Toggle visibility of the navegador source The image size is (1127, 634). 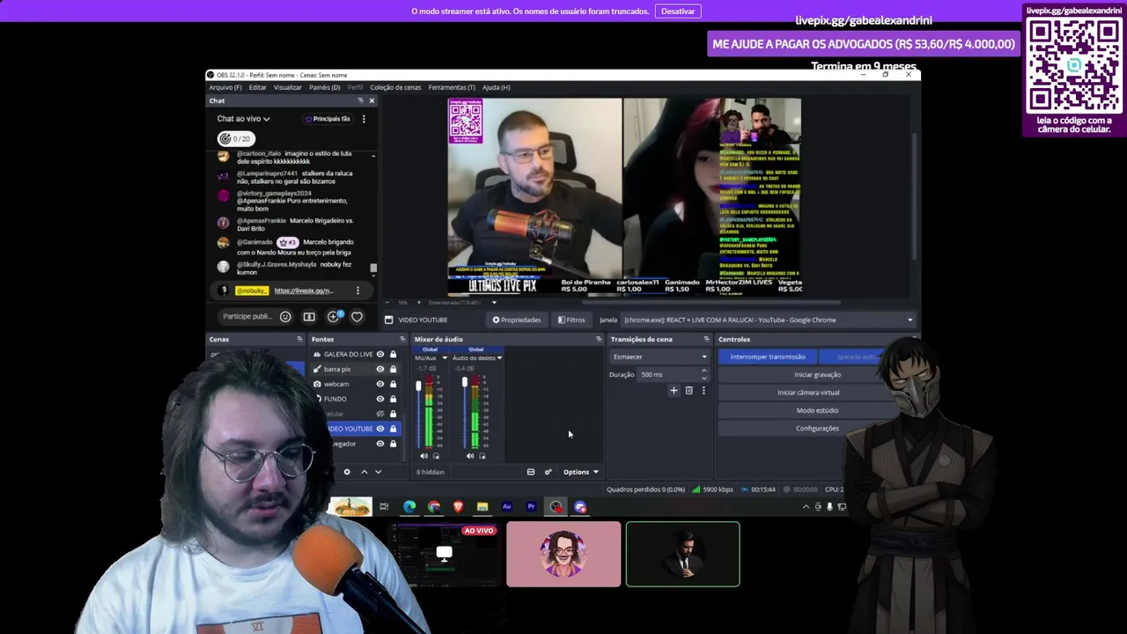pyautogui.click(x=380, y=444)
